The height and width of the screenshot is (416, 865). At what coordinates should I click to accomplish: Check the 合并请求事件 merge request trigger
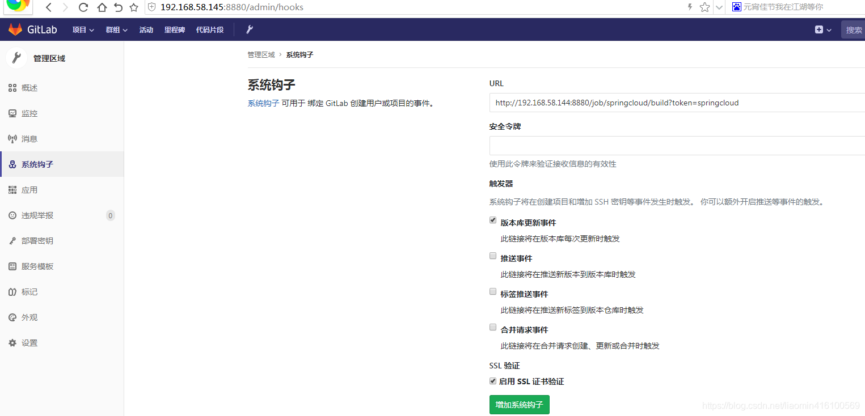click(492, 326)
